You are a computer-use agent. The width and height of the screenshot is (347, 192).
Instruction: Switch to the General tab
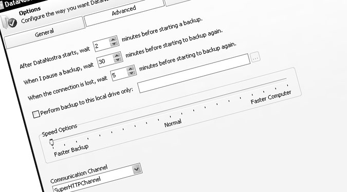click(44, 33)
